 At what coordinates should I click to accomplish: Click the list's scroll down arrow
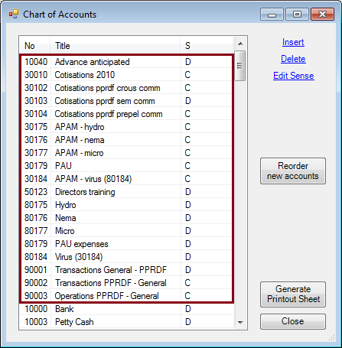(240, 323)
